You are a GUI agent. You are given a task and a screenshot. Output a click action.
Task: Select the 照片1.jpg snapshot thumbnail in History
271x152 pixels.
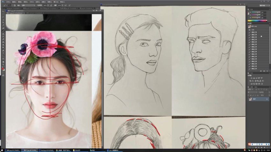(249, 26)
